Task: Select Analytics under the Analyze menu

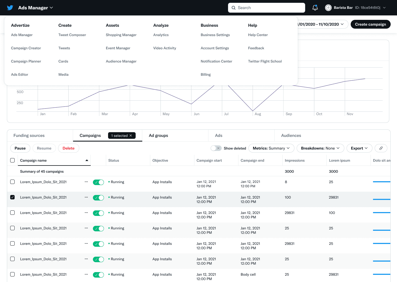Action: tap(161, 35)
